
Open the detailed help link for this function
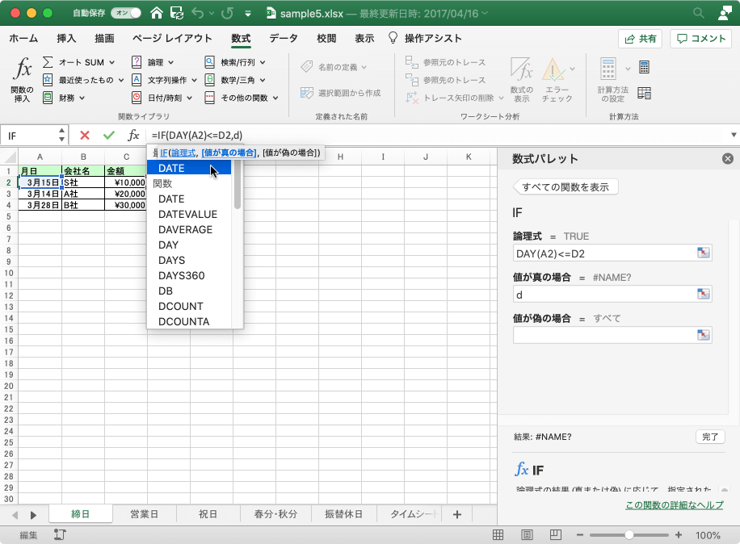pos(675,505)
